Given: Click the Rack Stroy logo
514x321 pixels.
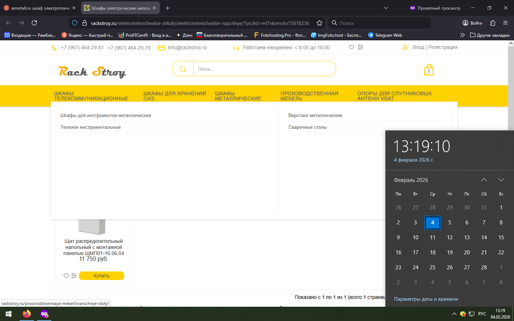Looking at the screenshot, I should click(x=92, y=72).
